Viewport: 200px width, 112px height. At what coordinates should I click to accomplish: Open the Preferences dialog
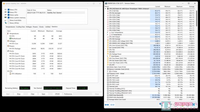[x=68, y=94]
